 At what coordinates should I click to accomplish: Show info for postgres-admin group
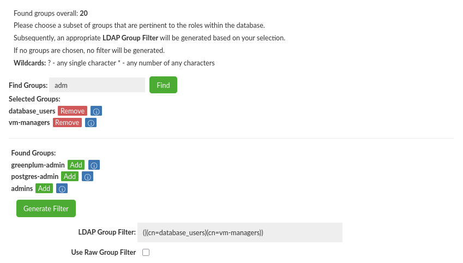(87, 177)
